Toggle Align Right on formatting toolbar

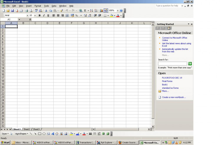[x=62, y=15]
